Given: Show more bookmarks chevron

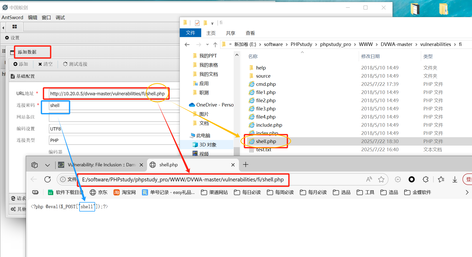Looking at the screenshot, I should 467,192.
